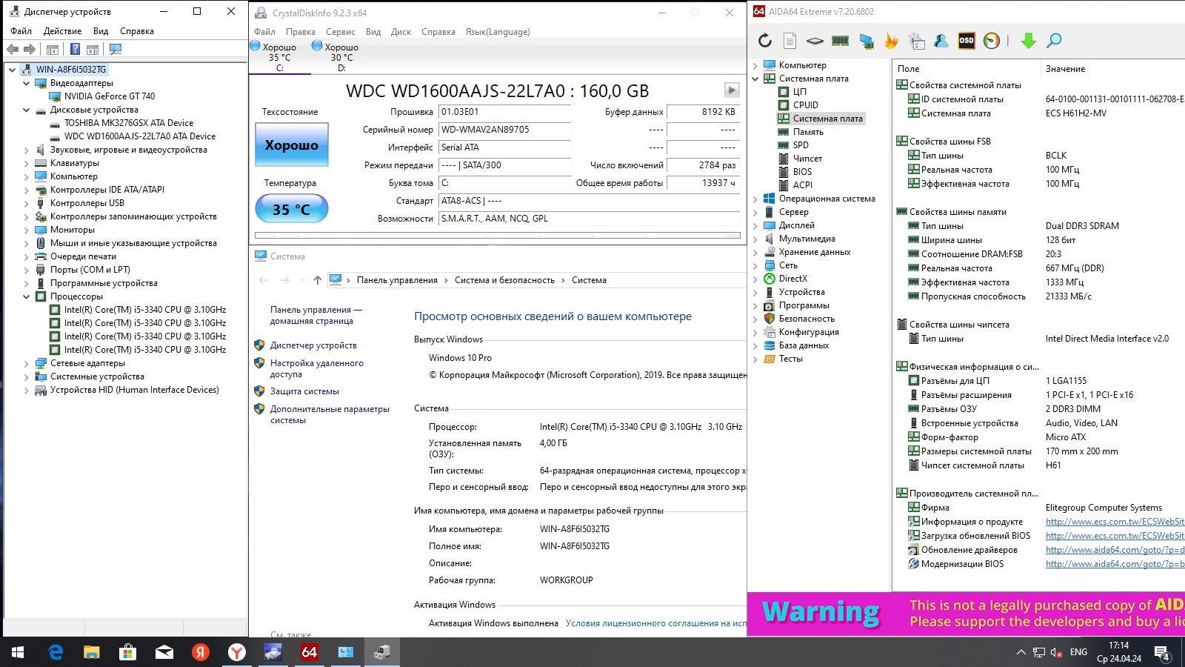Click the Хорошо health status button
This screenshot has width=1185, height=667.
click(x=292, y=145)
